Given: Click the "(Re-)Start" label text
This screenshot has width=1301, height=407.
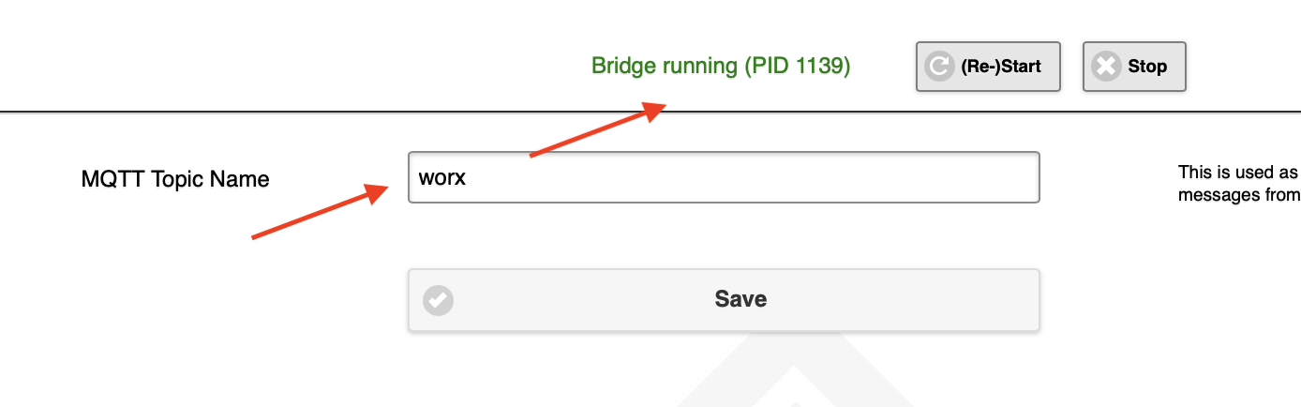Looking at the screenshot, I should (x=1001, y=67).
